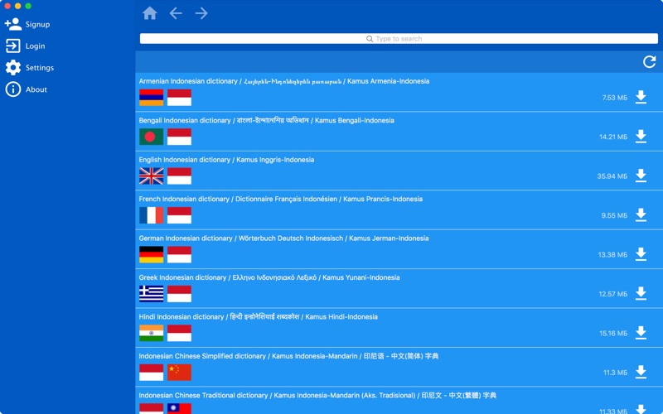Screen dimensions: 663x414
Task: Open the About menu item
Action: (36, 89)
